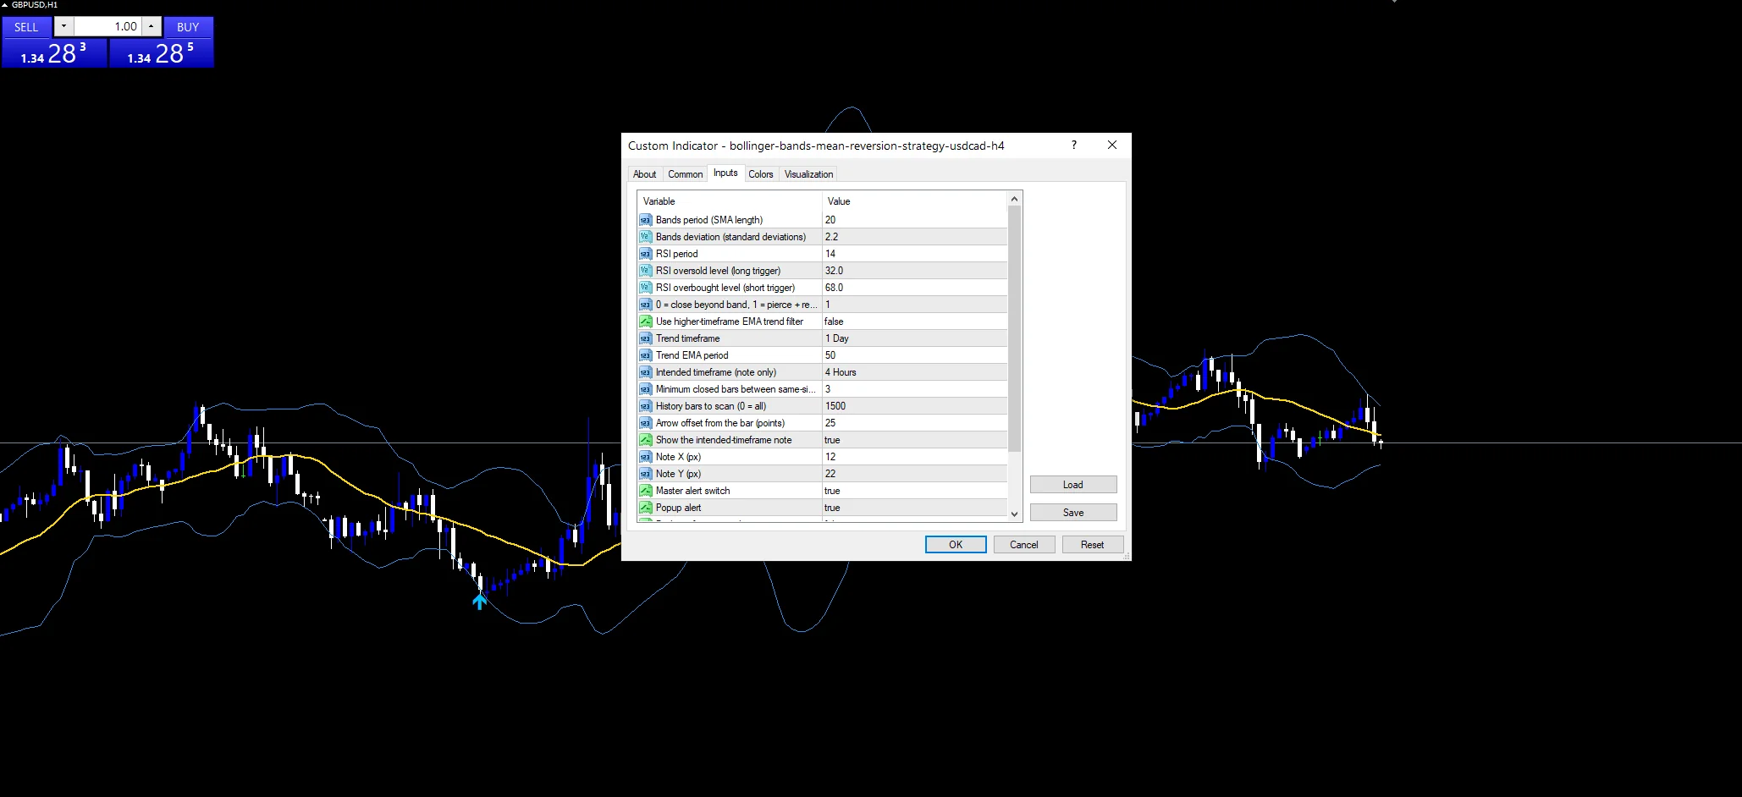Screen dimensions: 1742x797
Task: Click the dialog help question mark
Action: pos(1074,146)
